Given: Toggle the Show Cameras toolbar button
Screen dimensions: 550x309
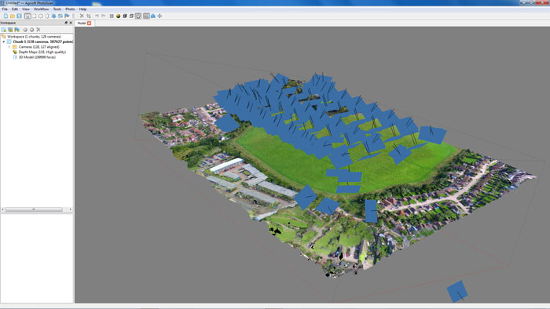Looking at the screenshot, I should pyautogui.click(x=146, y=16).
